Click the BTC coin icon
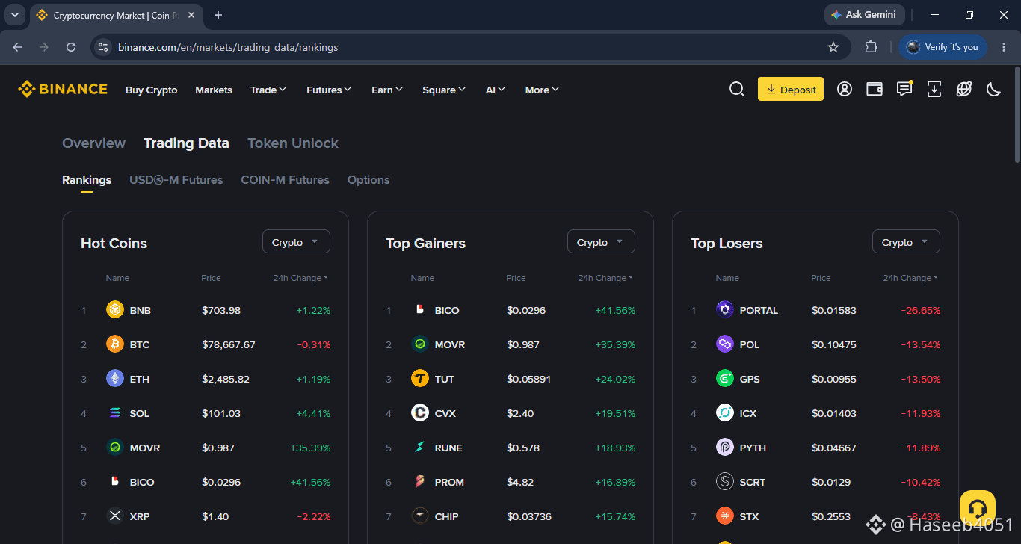The height and width of the screenshot is (544, 1021). (x=115, y=344)
